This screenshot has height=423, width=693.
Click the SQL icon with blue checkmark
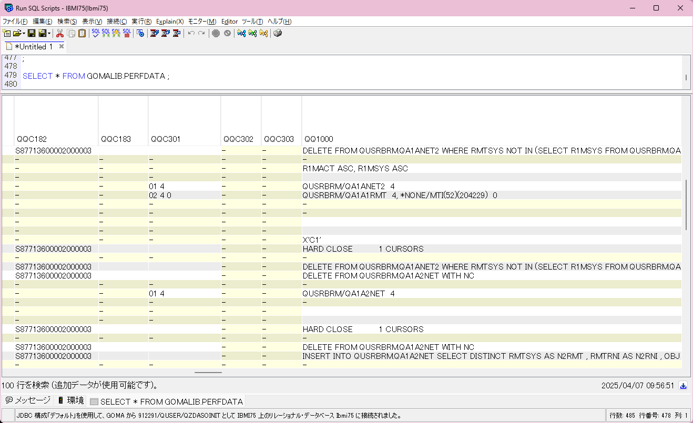click(x=96, y=33)
